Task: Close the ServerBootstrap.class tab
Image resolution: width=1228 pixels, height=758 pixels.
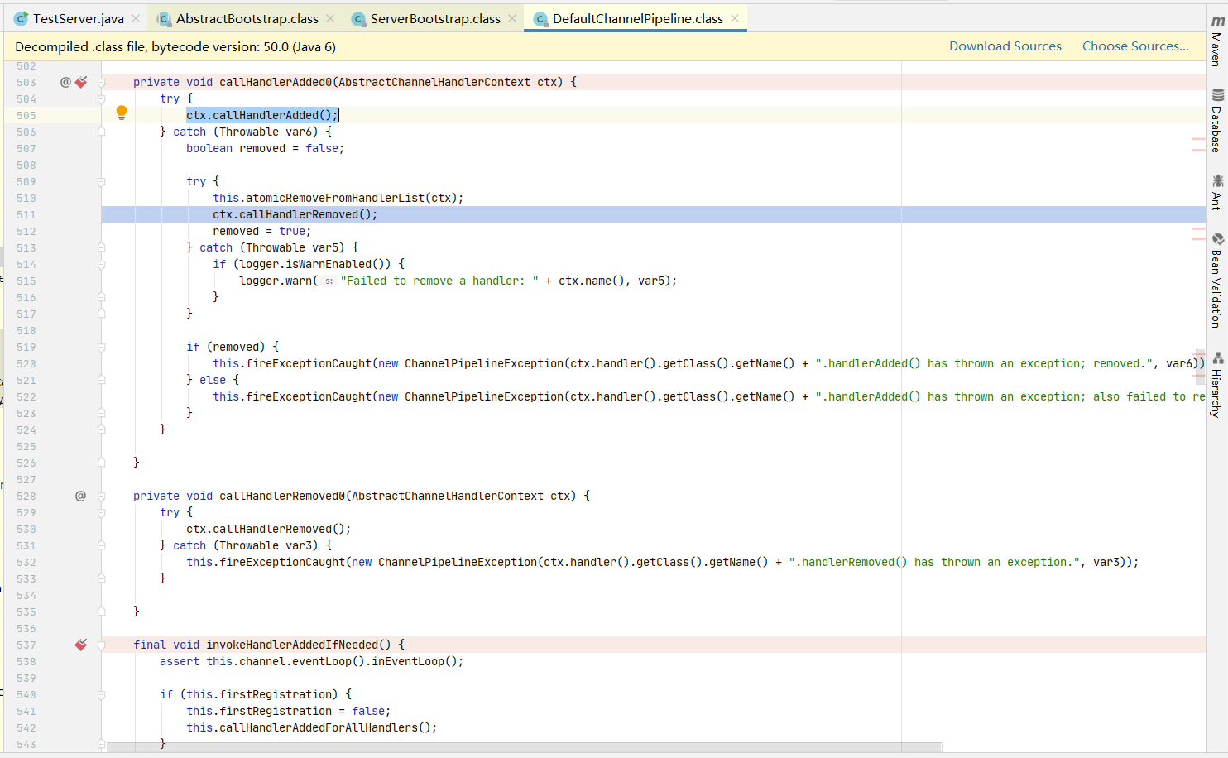Action: click(x=512, y=18)
